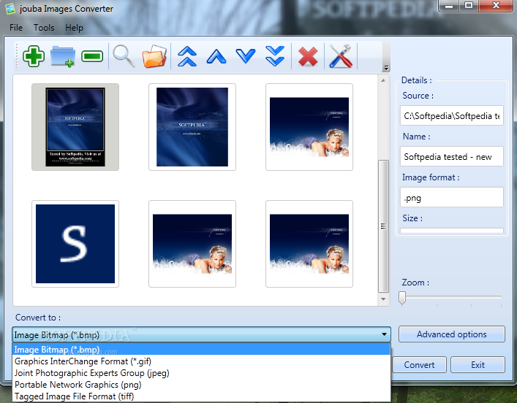Move image down with single down arrow
The width and height of the screenshot is (517, 403).
click(246, 56)
